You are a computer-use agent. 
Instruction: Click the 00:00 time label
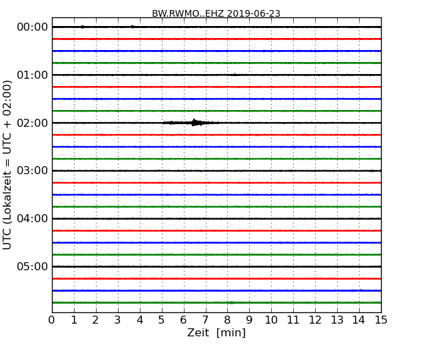33,27
